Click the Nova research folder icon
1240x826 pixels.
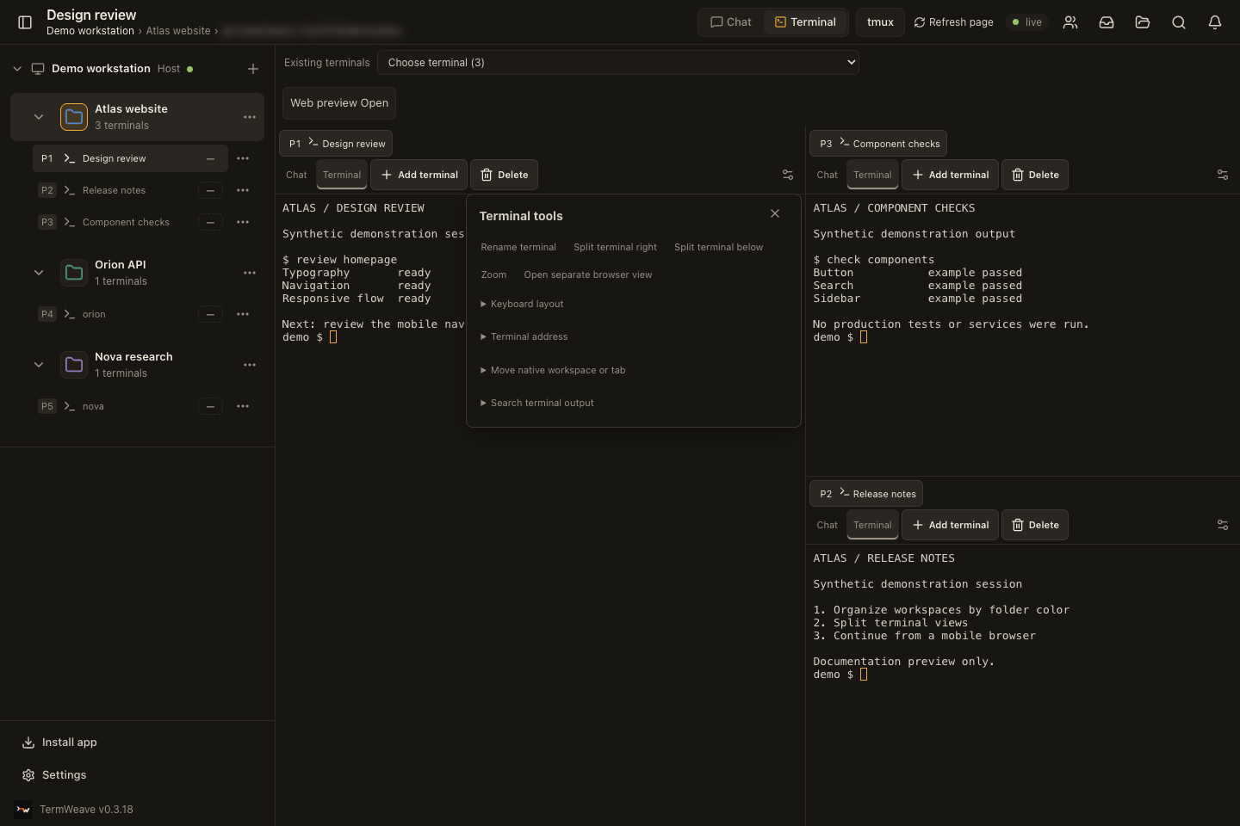74,365
